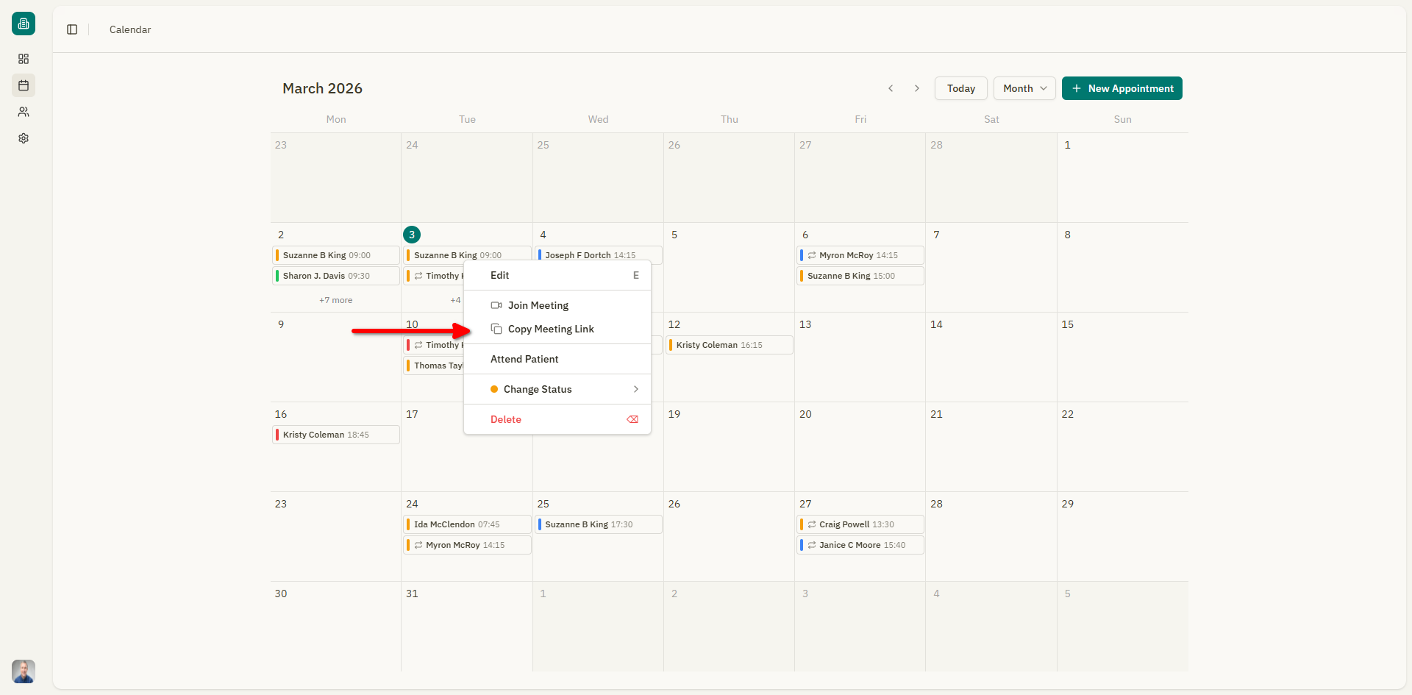Click the recurring icon on Myron McRoy's appointment
The image size is (1412, 695).
(x=813, y=255)
